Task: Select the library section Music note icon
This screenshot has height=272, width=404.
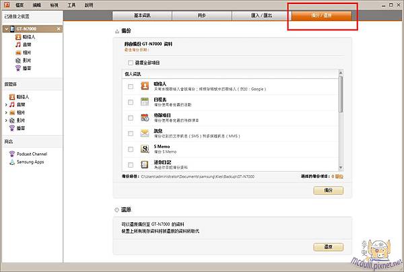Action: tap(12, 104)
